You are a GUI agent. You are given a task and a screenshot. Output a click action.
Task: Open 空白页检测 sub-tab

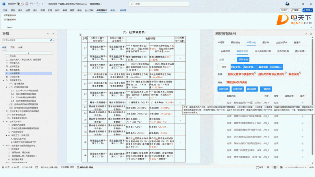[x=283, y=52]
